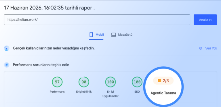
Task: Click the report date heading text
Action: pyautogui.click(x=49, y=8)
